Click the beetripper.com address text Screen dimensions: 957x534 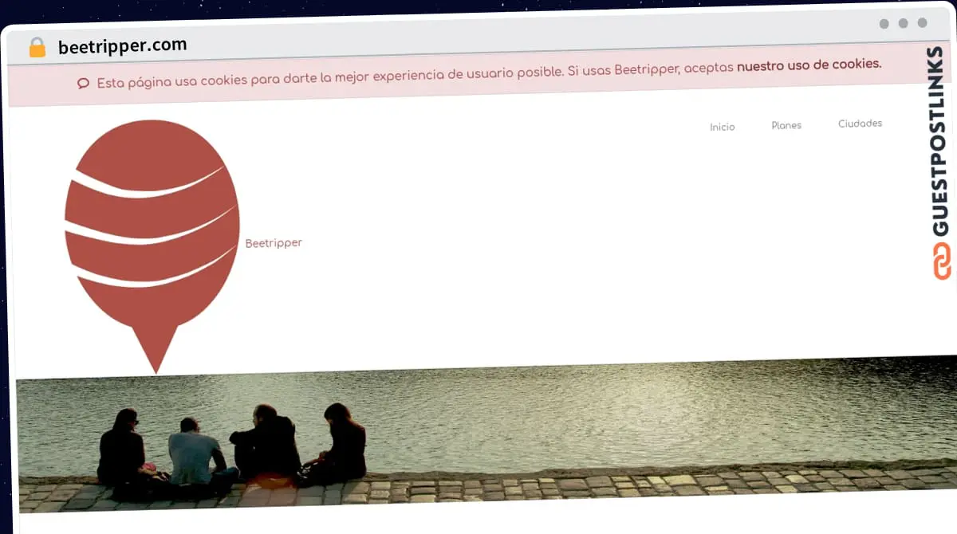click(123, 46)
